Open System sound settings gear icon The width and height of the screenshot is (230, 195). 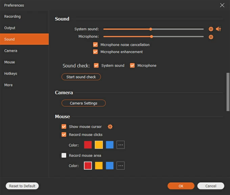point(211,29)
